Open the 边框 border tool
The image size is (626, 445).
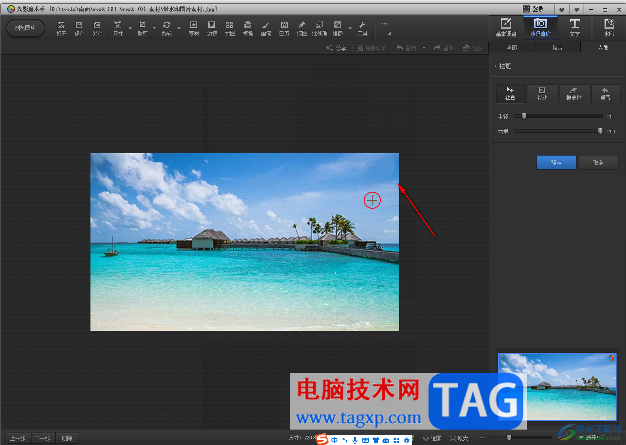point(212,29)
